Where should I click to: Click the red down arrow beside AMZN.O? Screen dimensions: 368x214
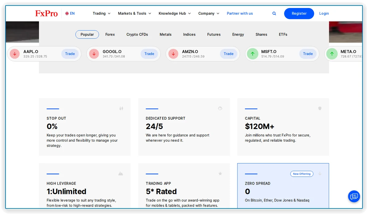[173, 54]
